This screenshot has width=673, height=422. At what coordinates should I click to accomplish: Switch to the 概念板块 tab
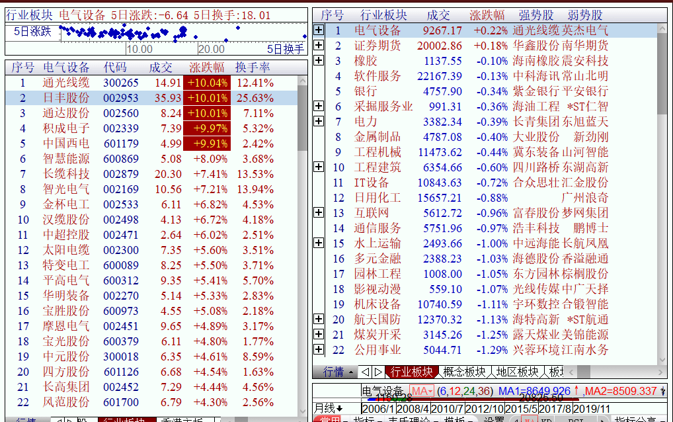(x=464, y=372)
